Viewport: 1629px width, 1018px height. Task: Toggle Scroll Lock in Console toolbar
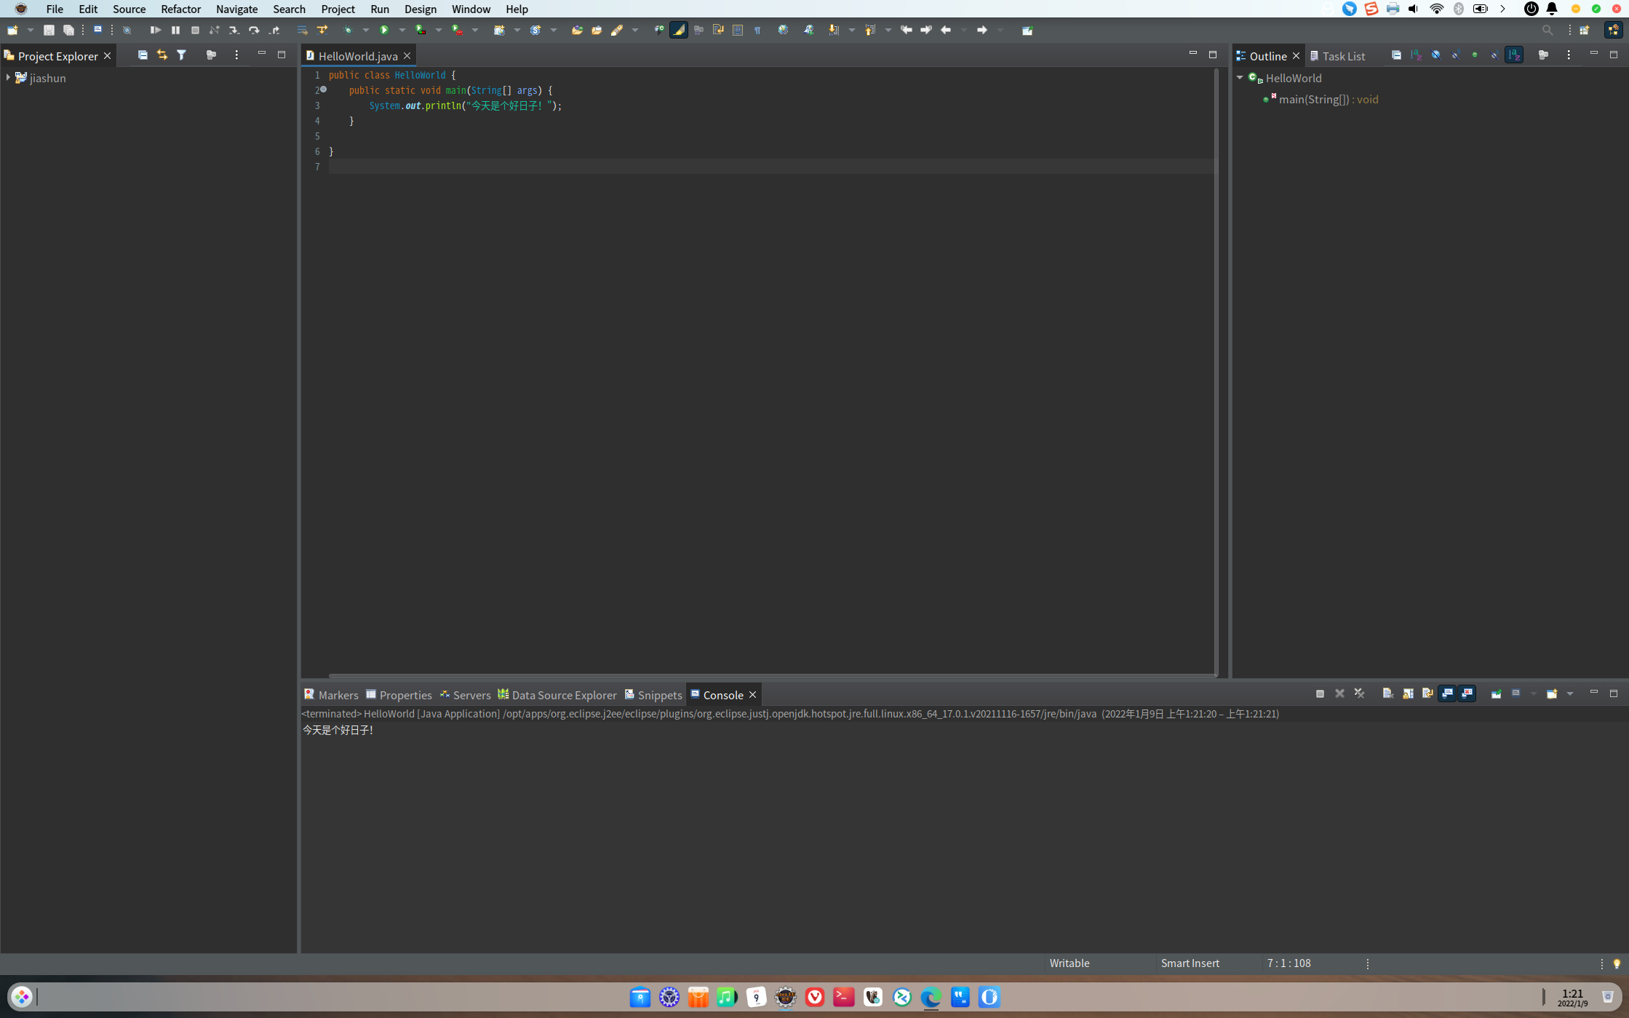coord(1408,693)
